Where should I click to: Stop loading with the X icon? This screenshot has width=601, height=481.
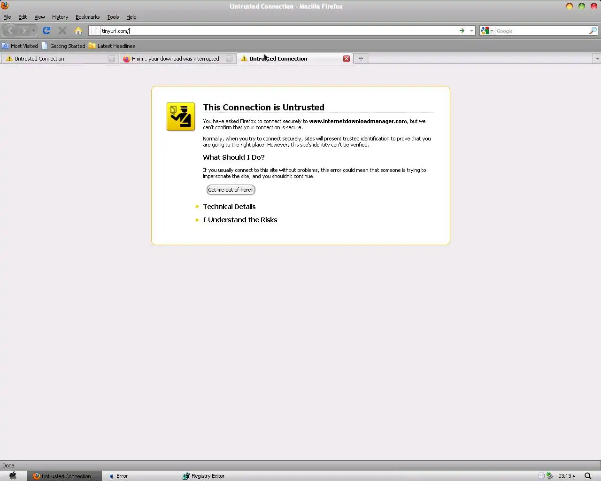click(62, 31)
